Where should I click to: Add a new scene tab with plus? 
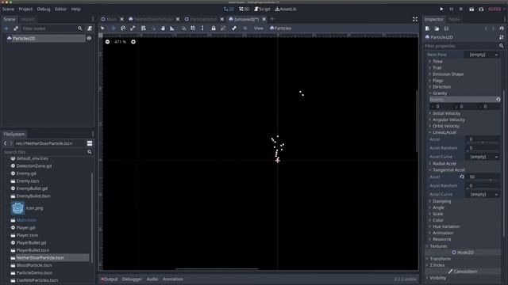click(x=272, y=19)
